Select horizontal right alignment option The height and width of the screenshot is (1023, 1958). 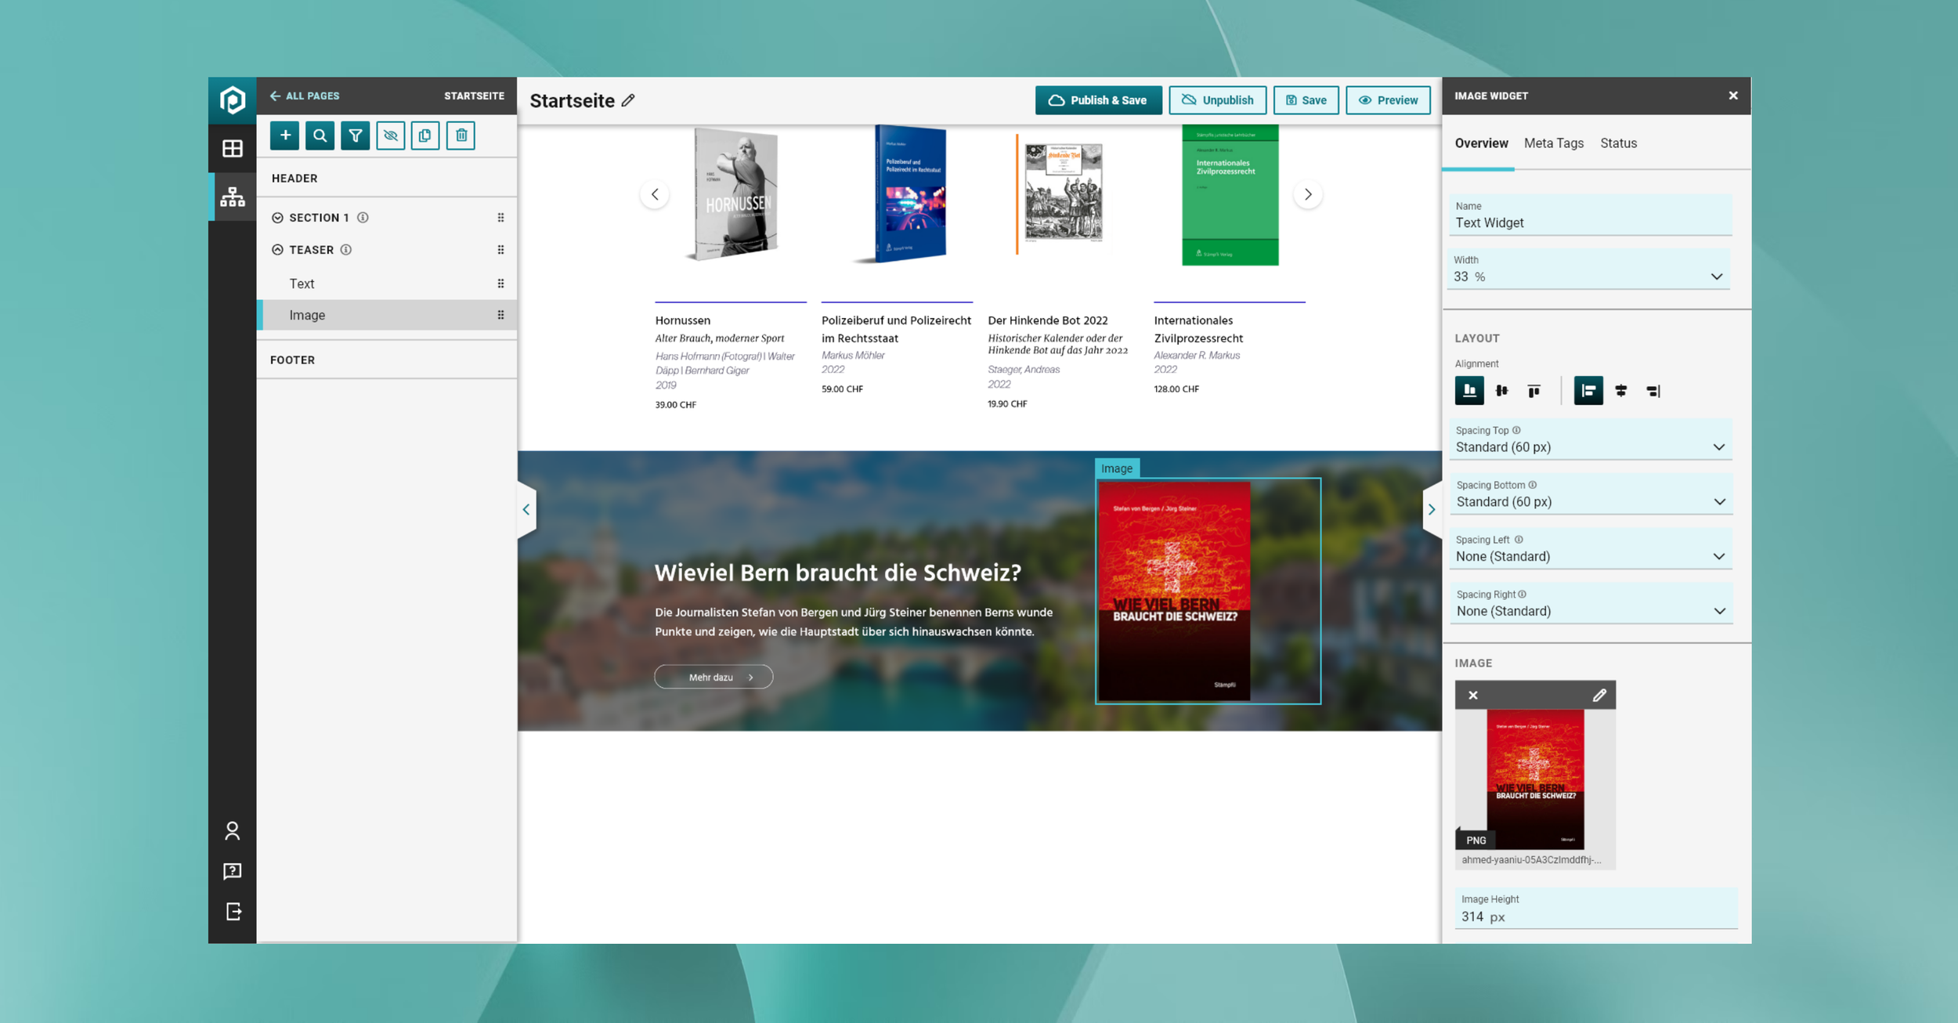click(1653, 390)
